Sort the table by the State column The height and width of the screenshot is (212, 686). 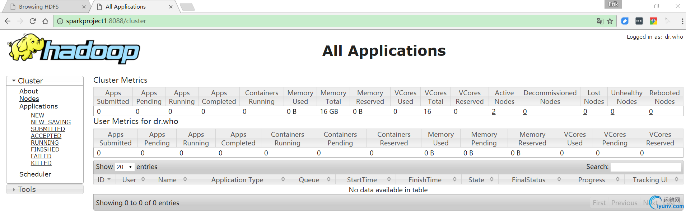(x=481, y=180)
